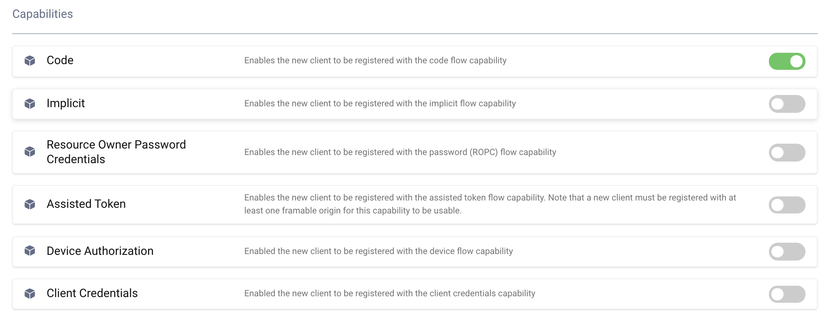This screenshot has height=319, width=829.
Task: Click the Capabilities section heading
Action: click(x=43, y=14)
